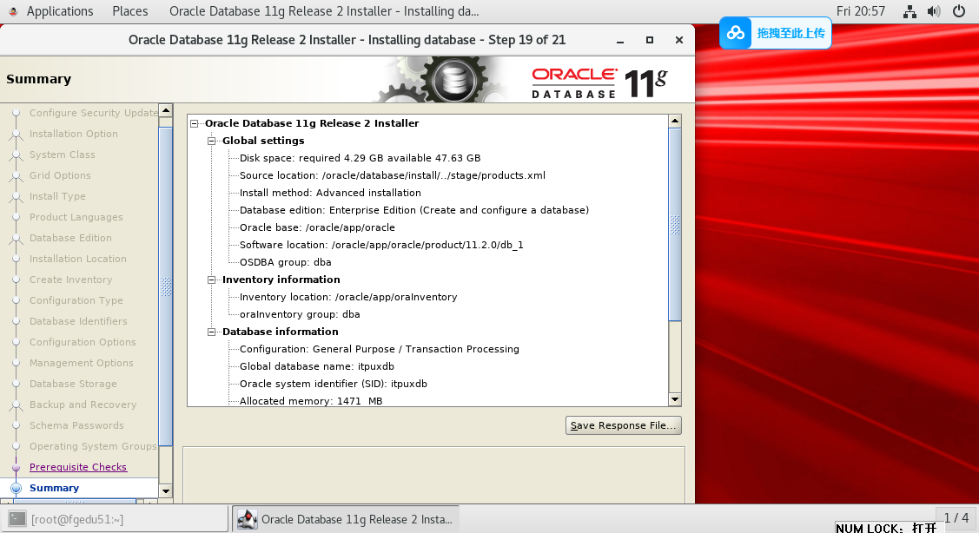Open the Places menu

point(130,11)
